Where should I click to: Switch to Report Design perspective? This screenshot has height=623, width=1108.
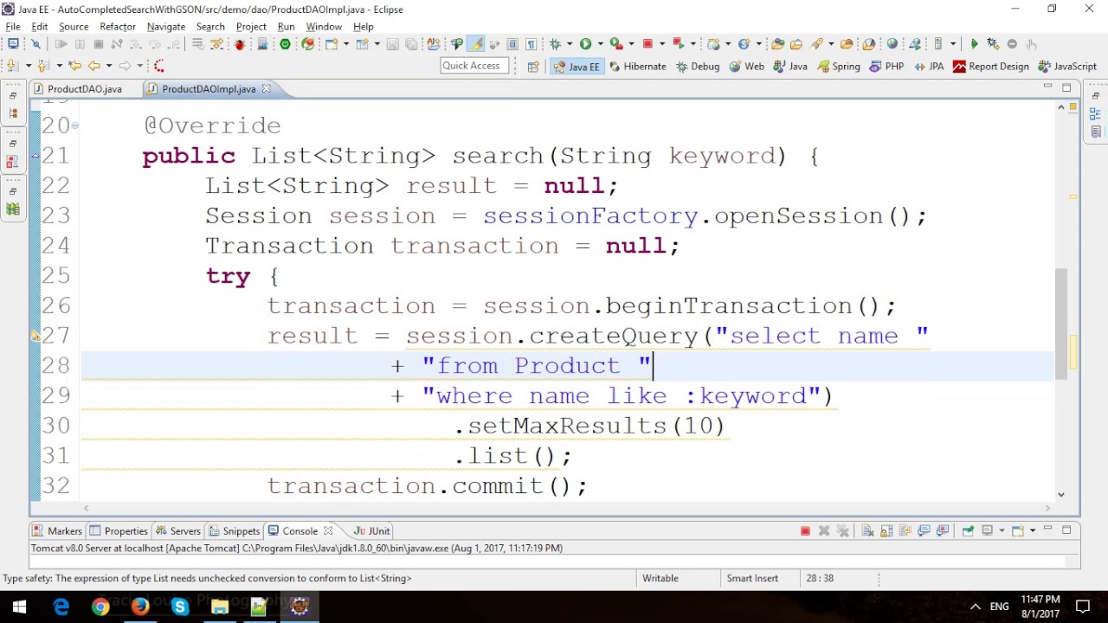click(991, 66)
